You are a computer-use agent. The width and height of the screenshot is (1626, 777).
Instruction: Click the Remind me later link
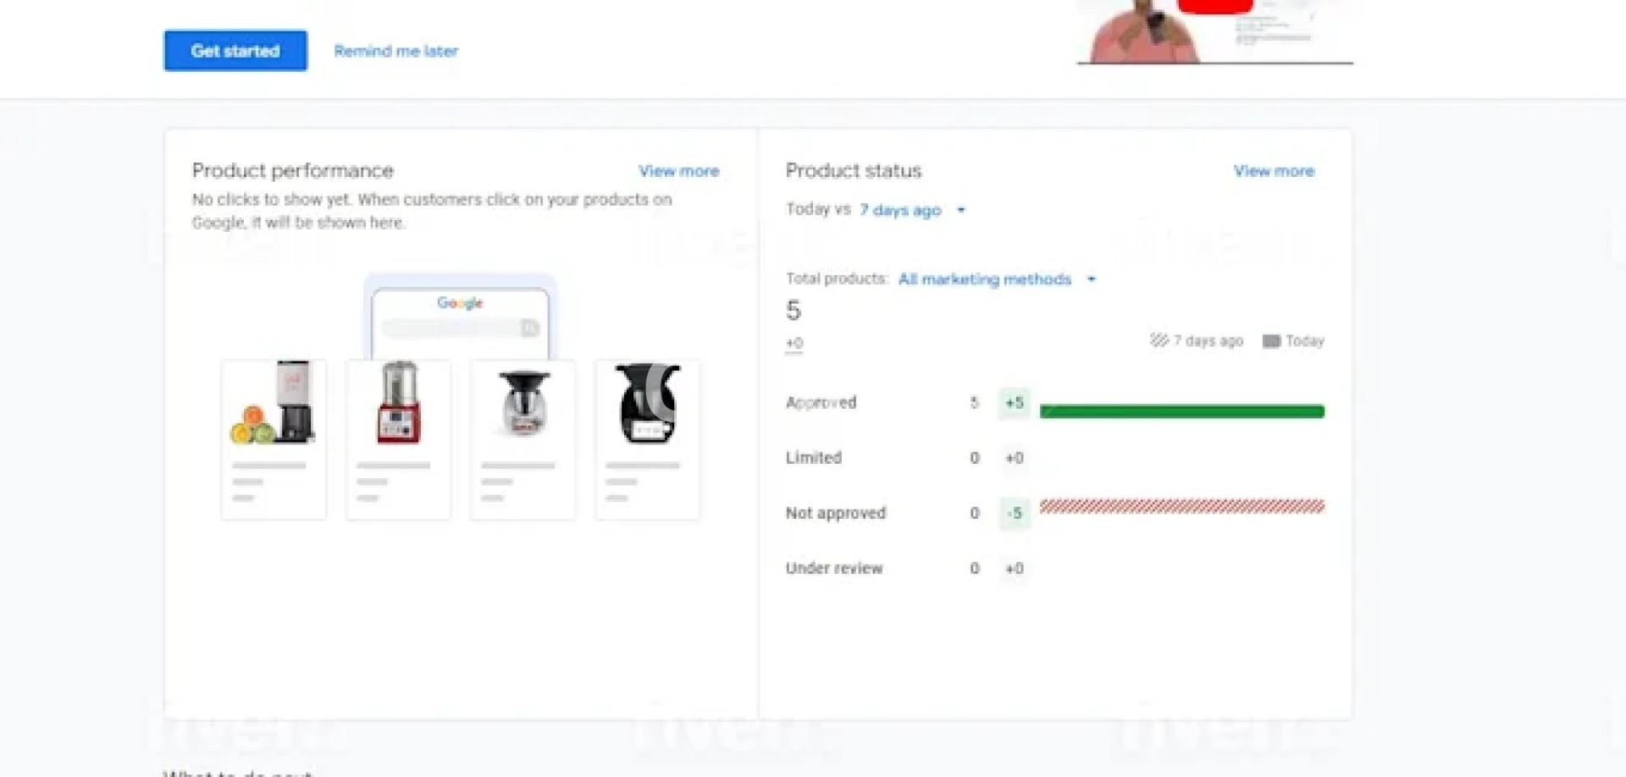[x=395, y=51]
